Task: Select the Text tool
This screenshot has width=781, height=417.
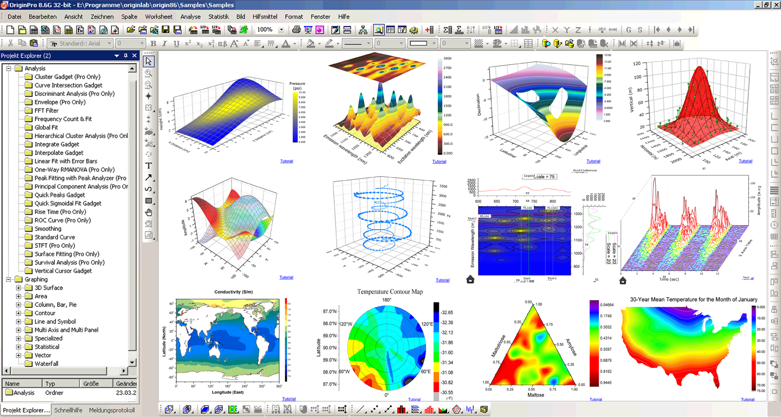Action: pyautogui.click(x=149, y=166)
